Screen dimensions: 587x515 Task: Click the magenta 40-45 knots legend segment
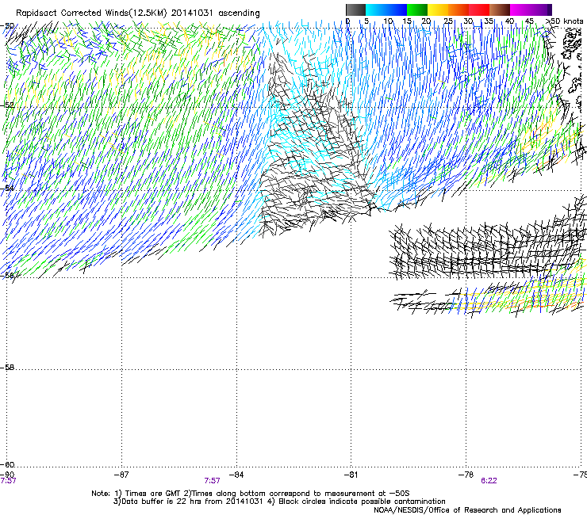point(520,10)
